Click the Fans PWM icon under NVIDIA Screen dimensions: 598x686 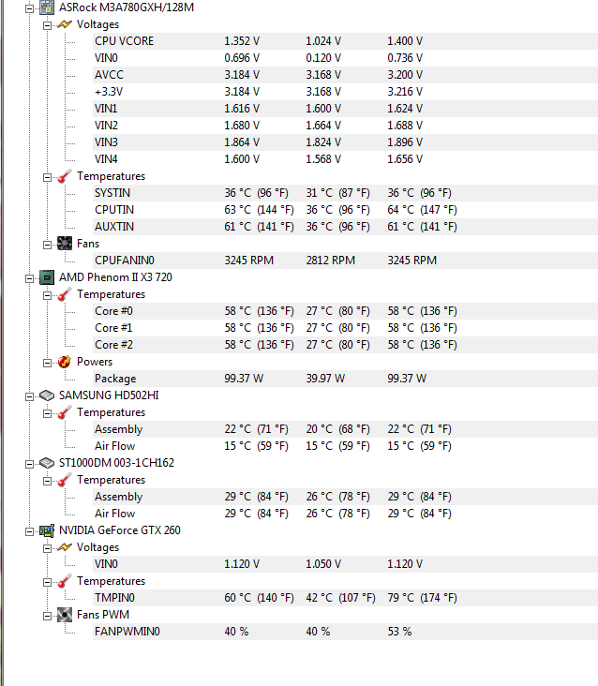(x=65, y=615)
